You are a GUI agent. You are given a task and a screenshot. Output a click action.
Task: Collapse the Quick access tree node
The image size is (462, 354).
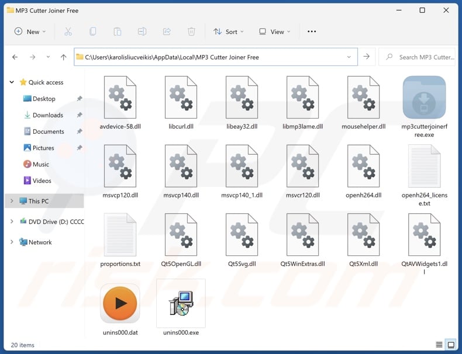coord(12,82)
